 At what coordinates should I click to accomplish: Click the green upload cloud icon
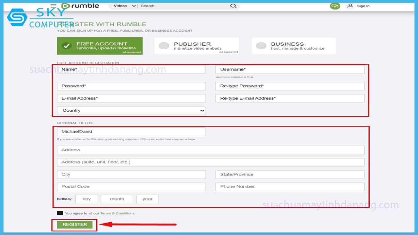[335, 6]
